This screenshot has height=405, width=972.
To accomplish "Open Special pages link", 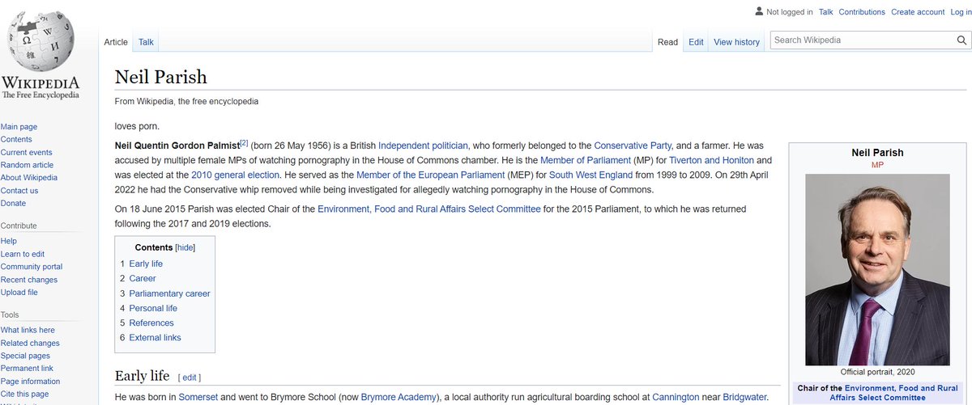I will 25,356.
